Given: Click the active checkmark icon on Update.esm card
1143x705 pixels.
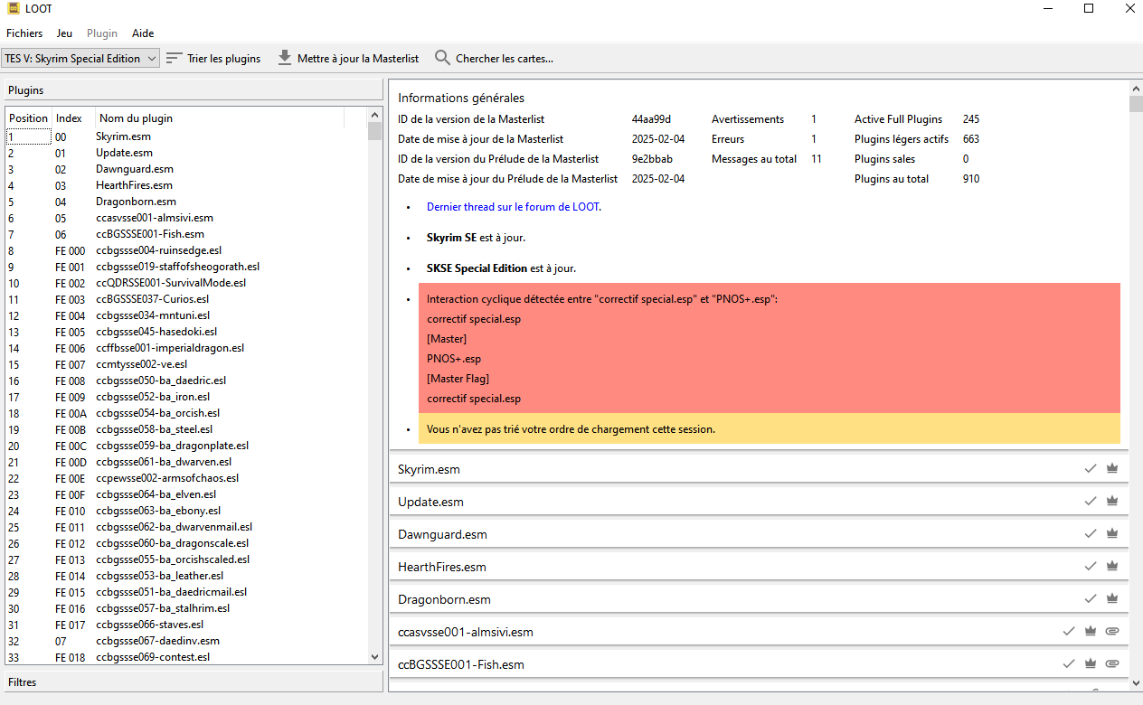Looking at the screenshot, I should pyautogui.click(x=1091, y=501).
